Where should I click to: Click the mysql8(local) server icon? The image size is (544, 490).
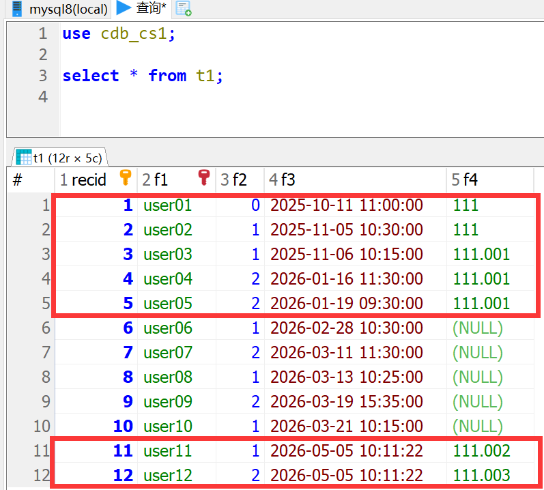tap(16, 8)
